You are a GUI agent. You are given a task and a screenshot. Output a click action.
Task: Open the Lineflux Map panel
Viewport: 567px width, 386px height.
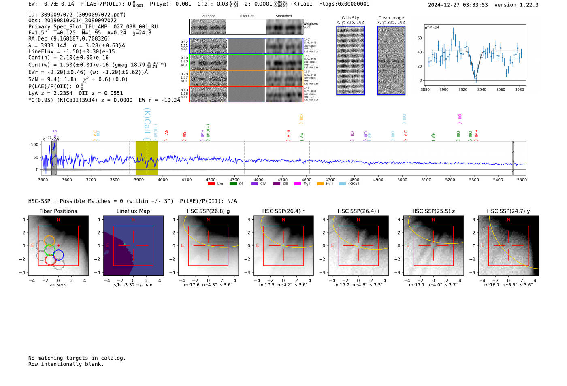133,246
